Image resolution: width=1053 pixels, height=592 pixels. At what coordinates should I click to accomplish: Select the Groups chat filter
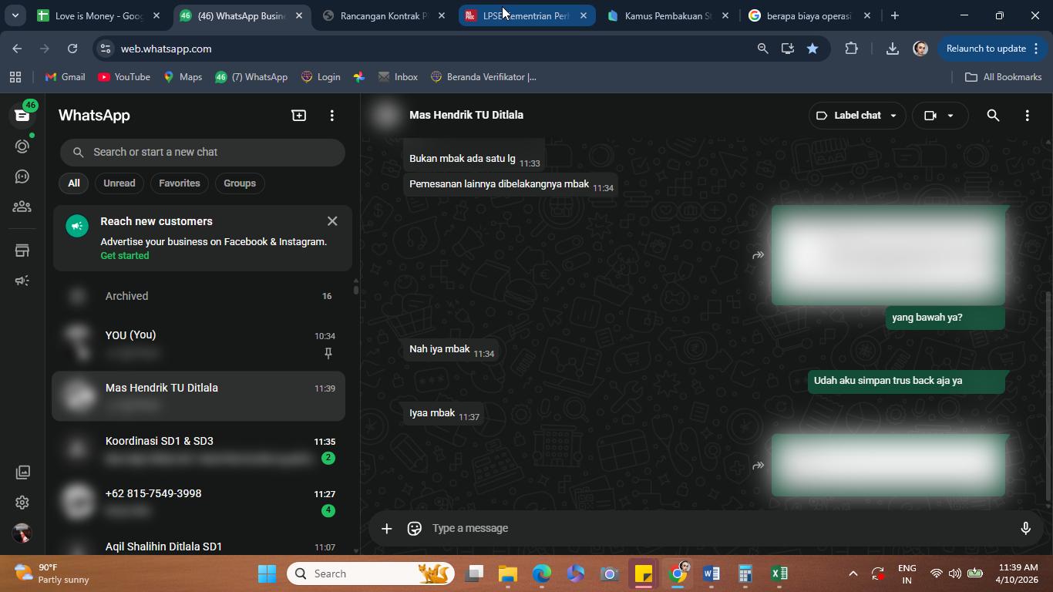[240, 183]
